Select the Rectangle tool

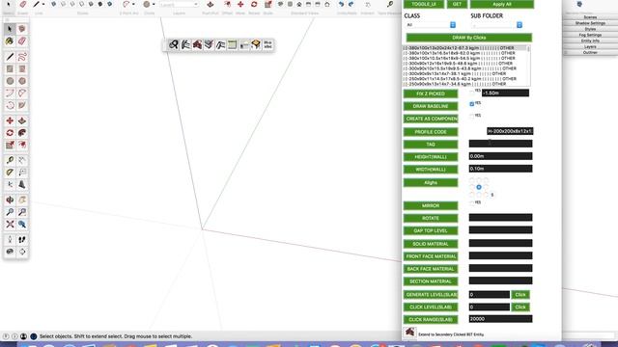(x=10, y=68)
